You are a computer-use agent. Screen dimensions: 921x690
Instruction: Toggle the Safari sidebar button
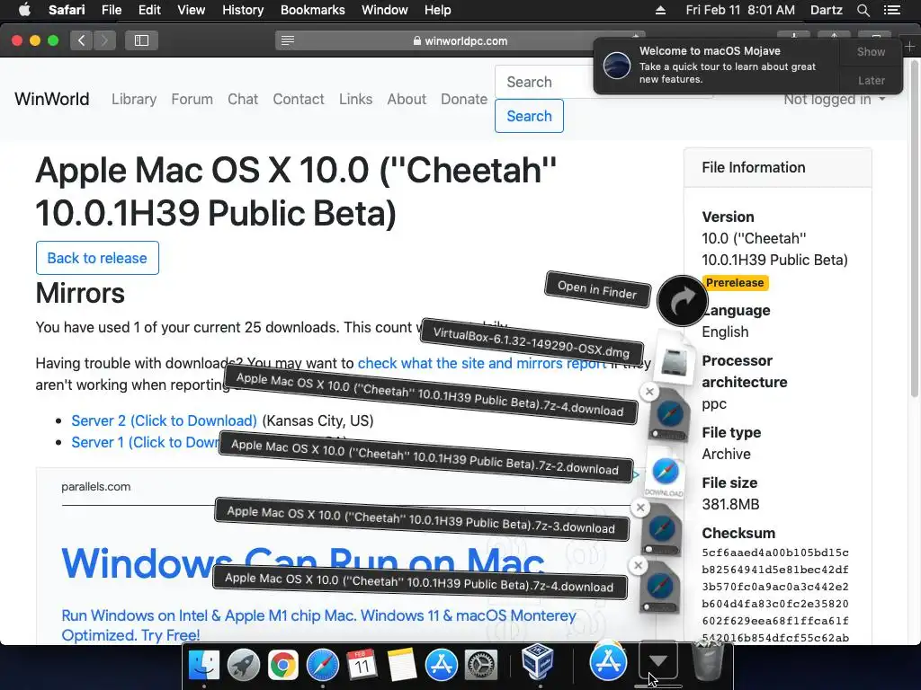tap(141, 40)
